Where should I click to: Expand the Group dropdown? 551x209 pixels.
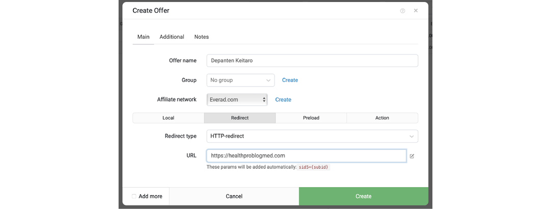tap(240, 80)
